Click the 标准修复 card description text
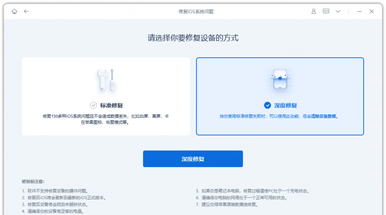This screenshot has width=386, height=215. pos(106,119)
